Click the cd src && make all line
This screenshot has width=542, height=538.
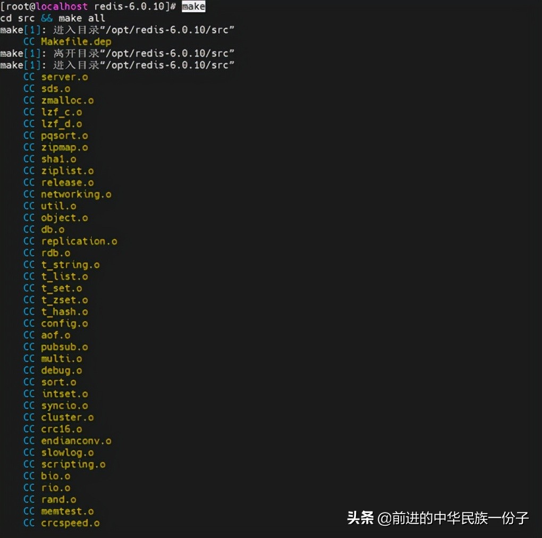pos(53,18)
